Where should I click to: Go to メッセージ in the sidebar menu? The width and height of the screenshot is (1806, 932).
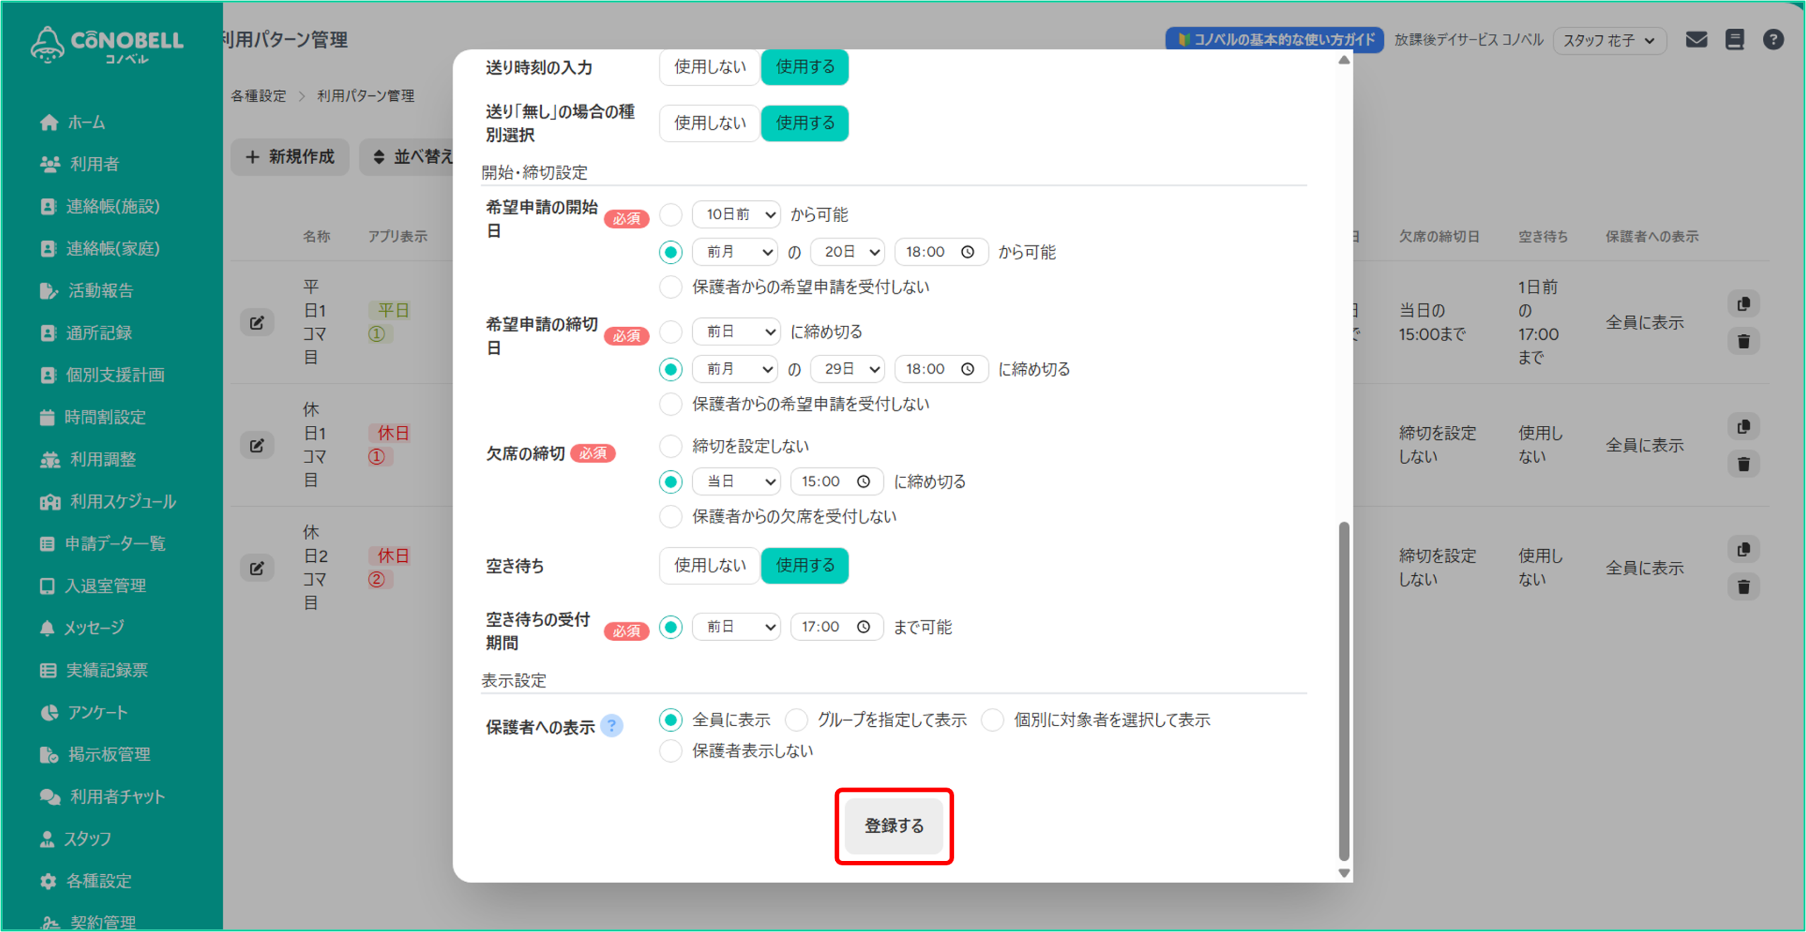click(x=94, y=627)
